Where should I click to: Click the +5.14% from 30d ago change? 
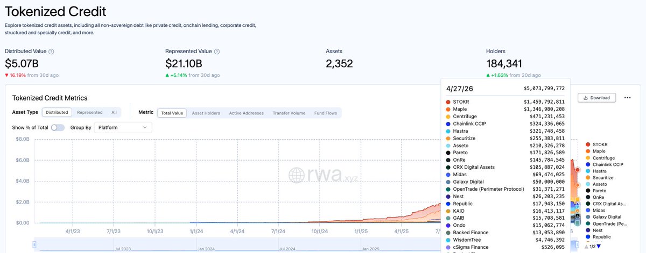[x=192, y=75]
